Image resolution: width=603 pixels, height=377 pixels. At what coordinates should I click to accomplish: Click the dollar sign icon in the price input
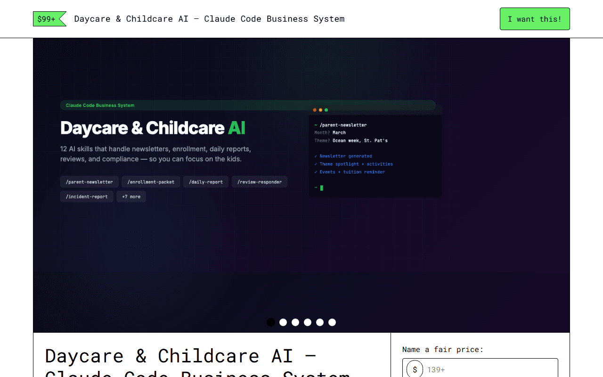[414, 369]
